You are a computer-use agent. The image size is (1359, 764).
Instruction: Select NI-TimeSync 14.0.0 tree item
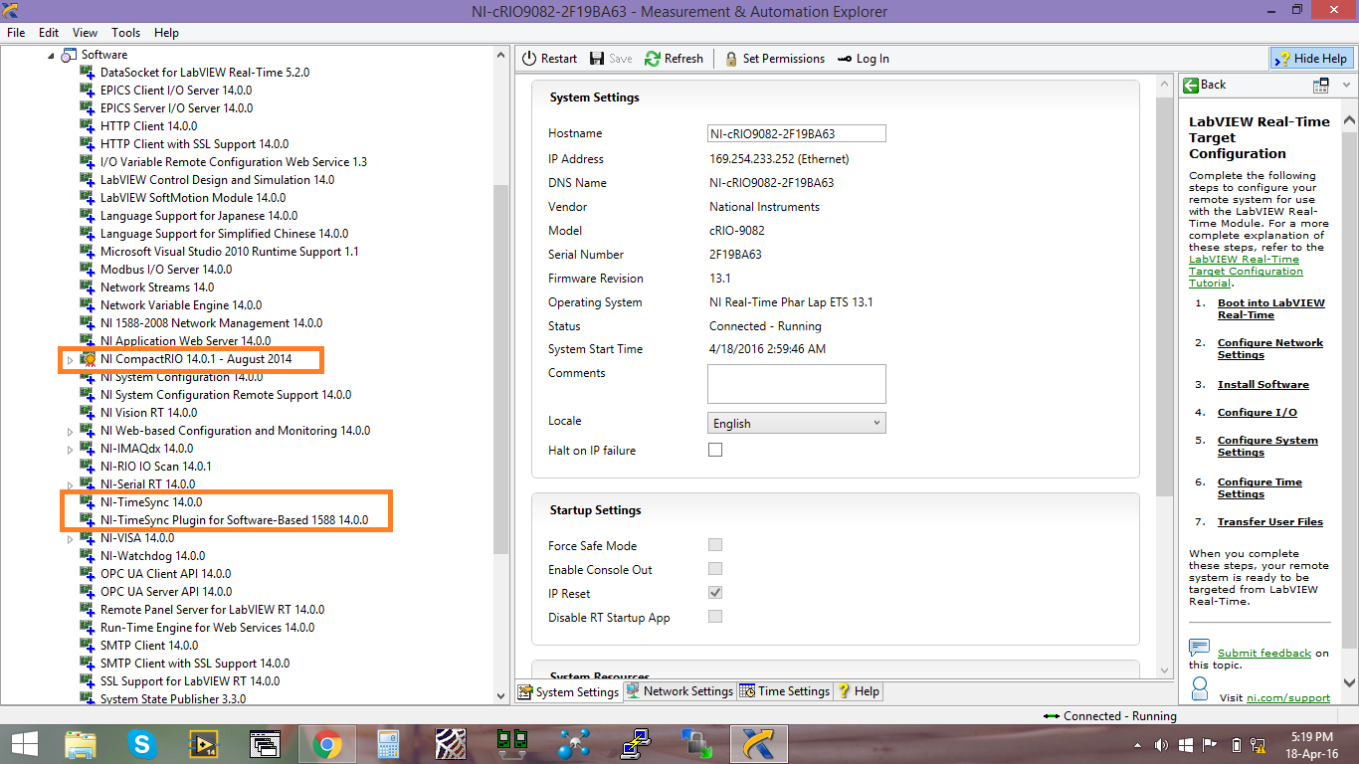point(151,502)
